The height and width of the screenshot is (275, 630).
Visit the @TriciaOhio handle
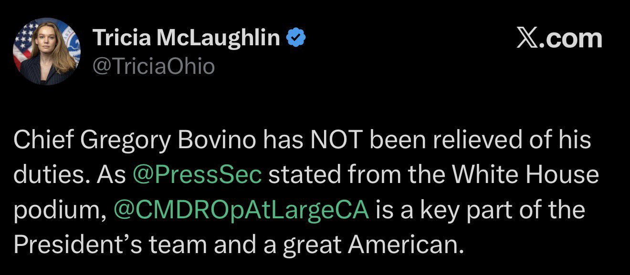click(154, 67)
